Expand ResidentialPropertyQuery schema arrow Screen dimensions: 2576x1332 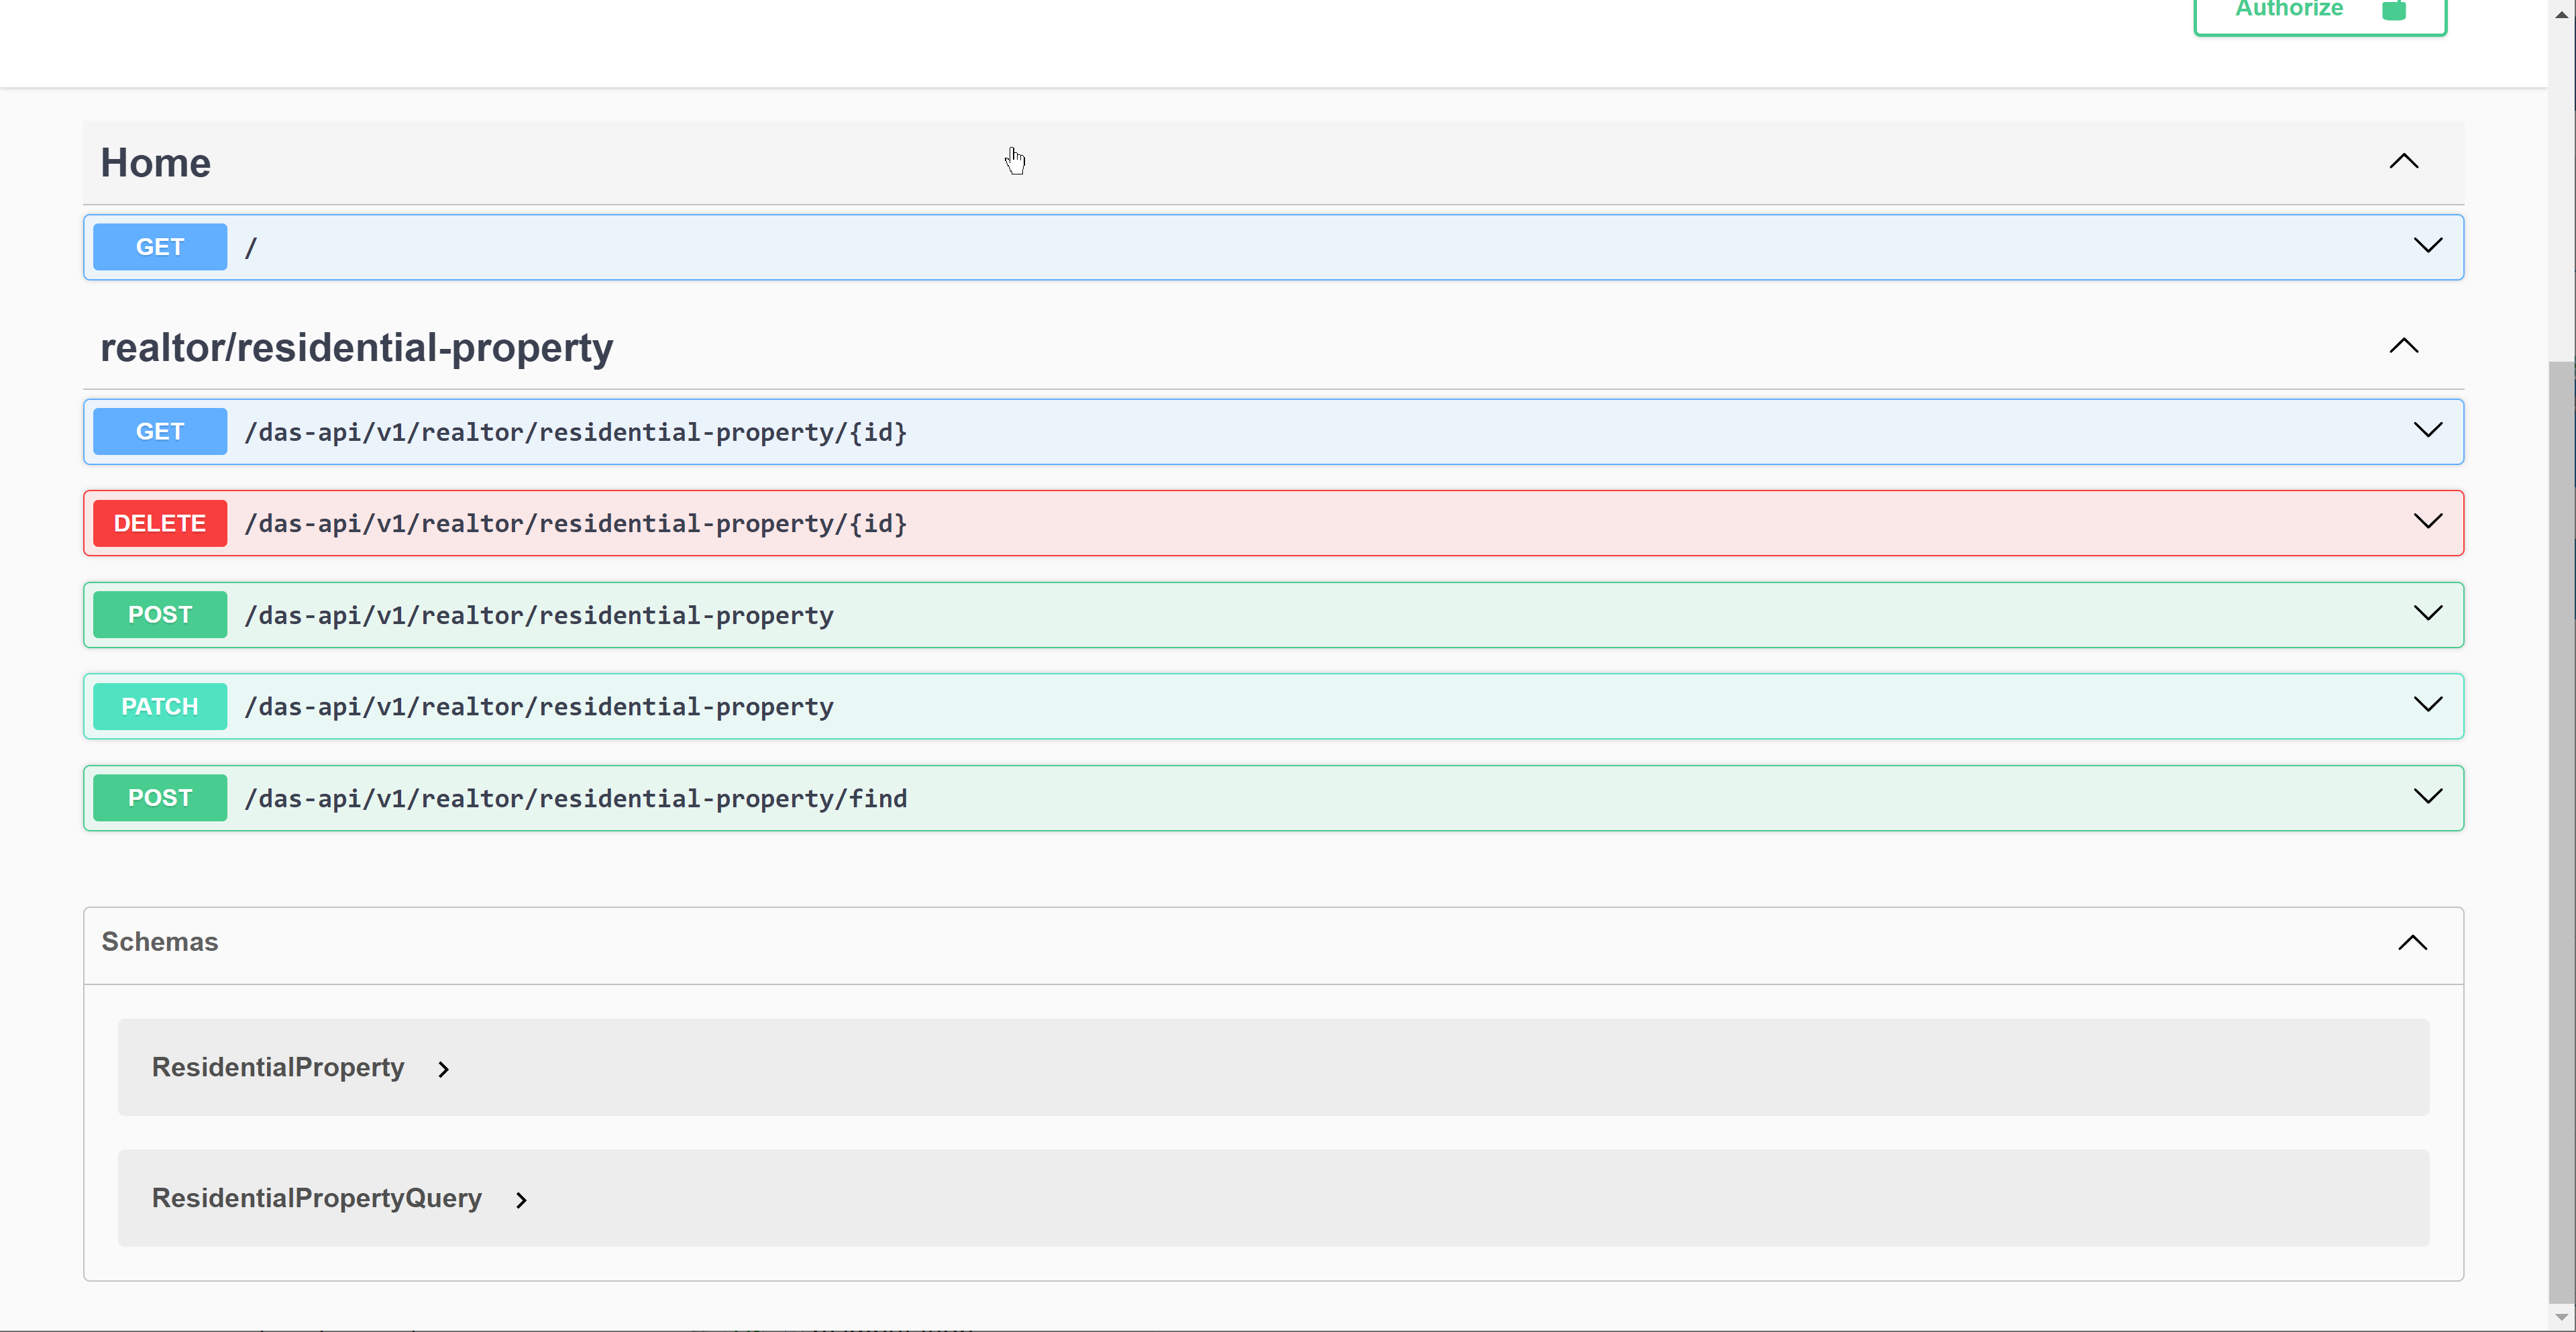click(521, 1200)
